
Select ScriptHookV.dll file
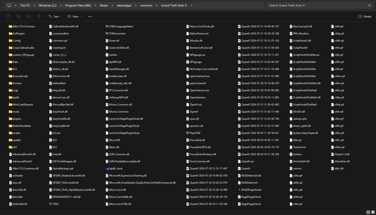(300, 40)
